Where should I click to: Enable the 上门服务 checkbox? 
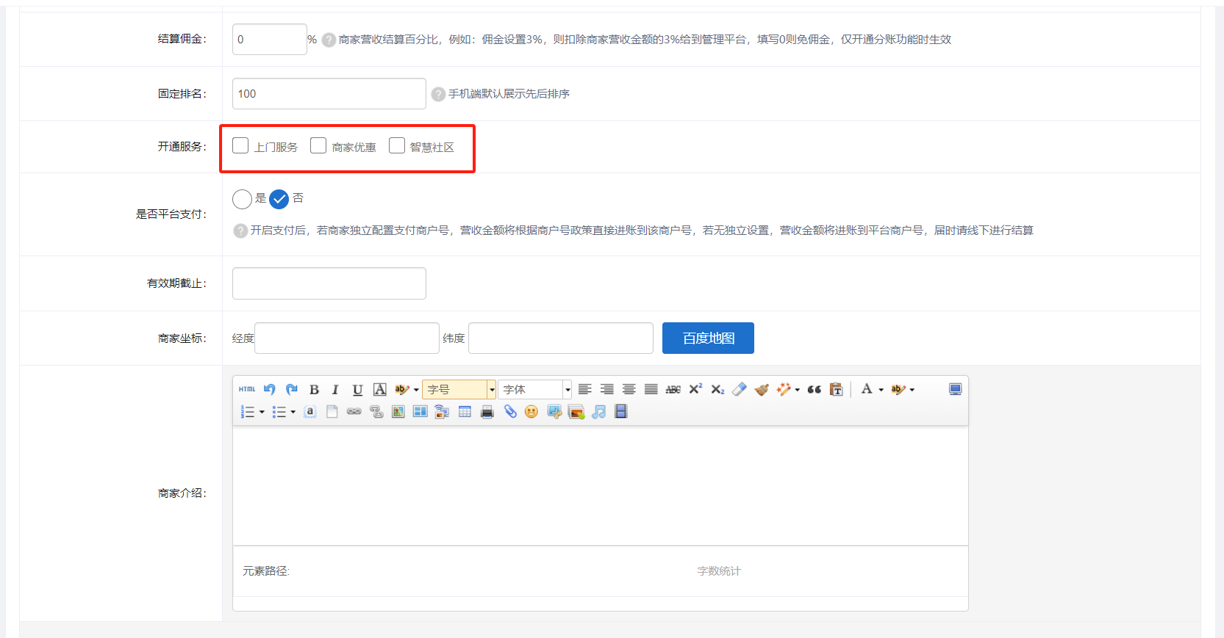point(240,146)
